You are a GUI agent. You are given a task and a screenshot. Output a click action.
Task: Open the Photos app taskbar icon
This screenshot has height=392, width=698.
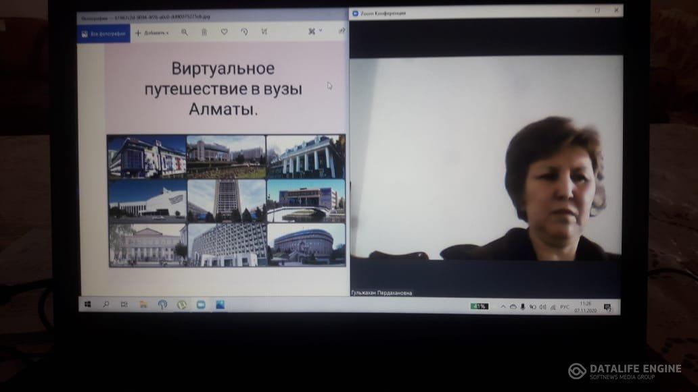(220, 305)
